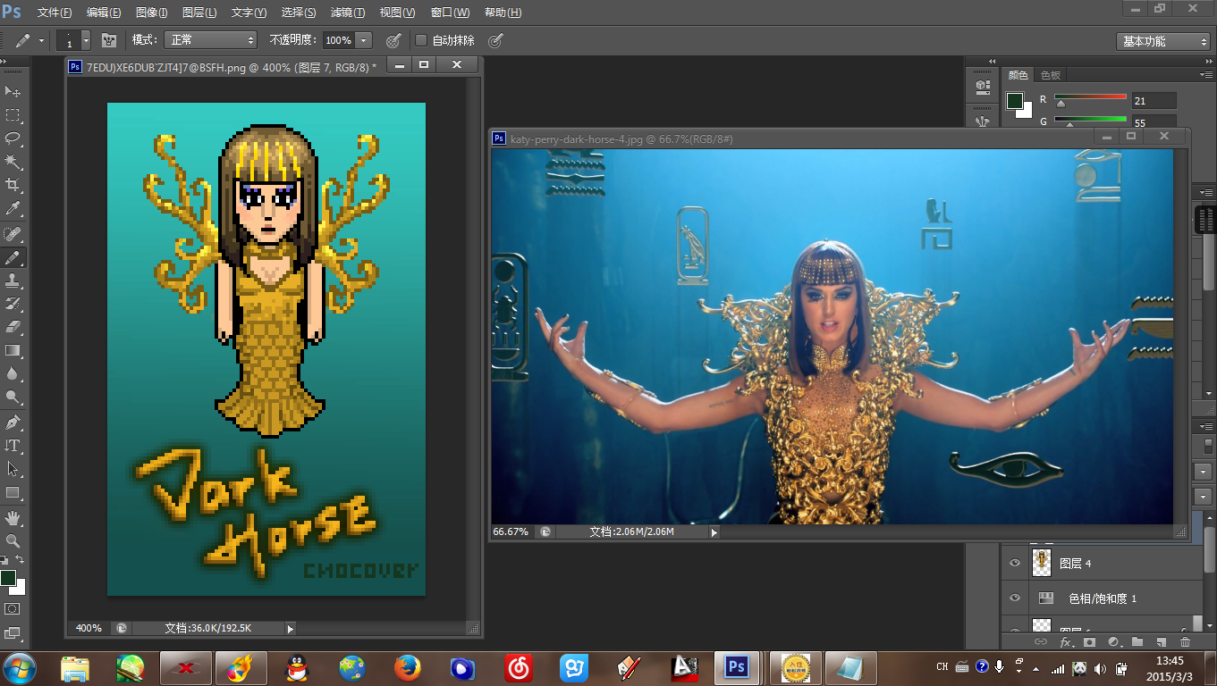
Task: Open the 基本功能 workspace dropdown
Action: [1163, 41]
